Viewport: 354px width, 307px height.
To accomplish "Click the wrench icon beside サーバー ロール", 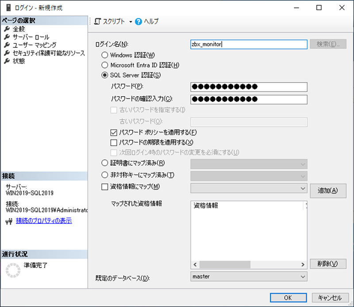I will (x=7, y=37).
